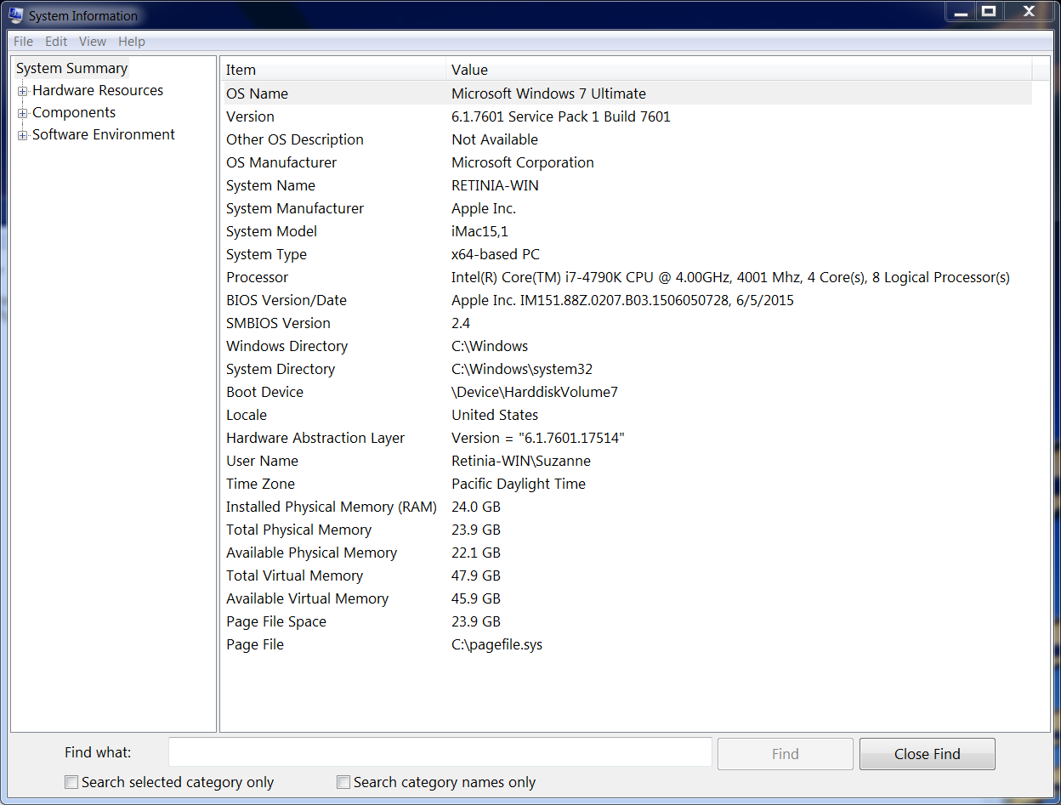
Task: Expand the Hardware Resources node
Action: 23,91
